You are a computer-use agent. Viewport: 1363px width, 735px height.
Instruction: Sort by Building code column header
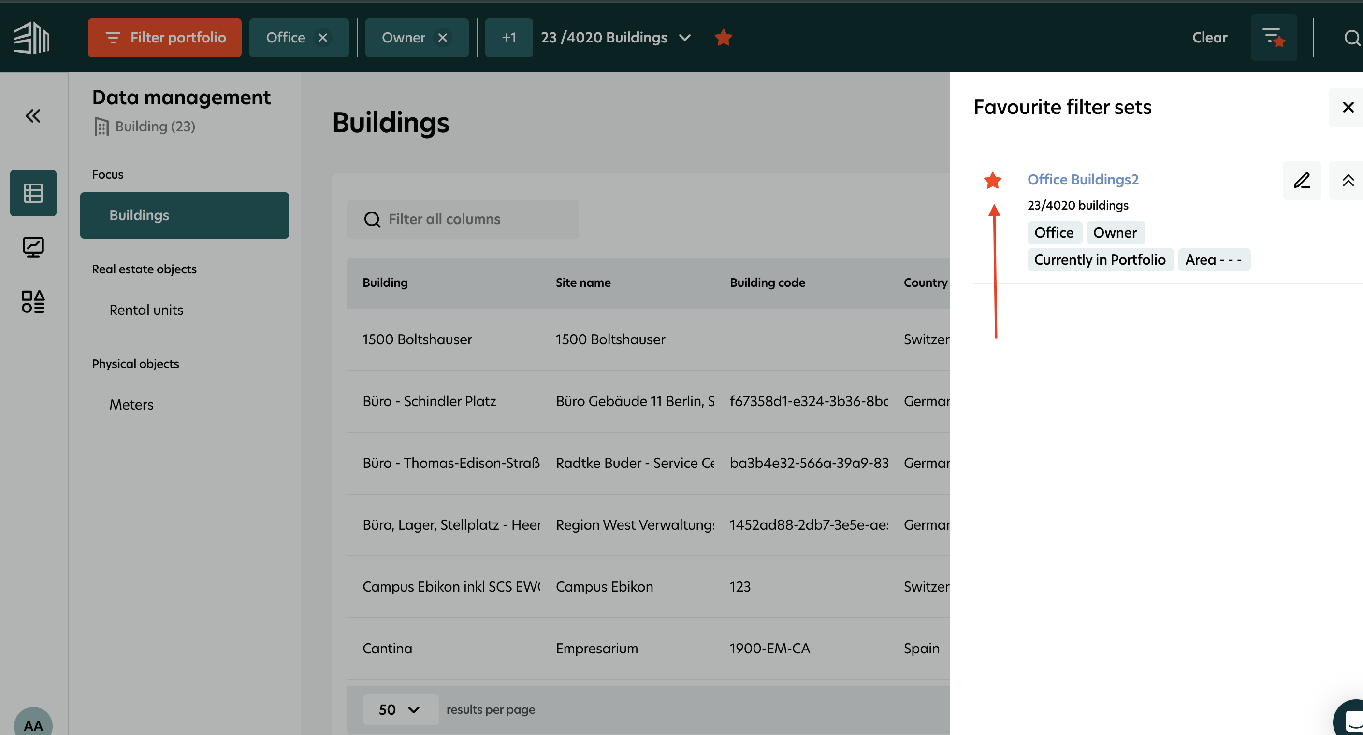pos(768,283)
